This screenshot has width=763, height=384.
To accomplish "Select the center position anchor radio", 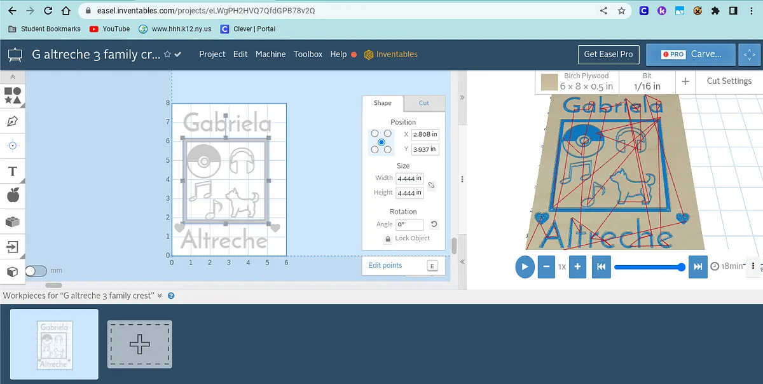I will pos(381,142).
